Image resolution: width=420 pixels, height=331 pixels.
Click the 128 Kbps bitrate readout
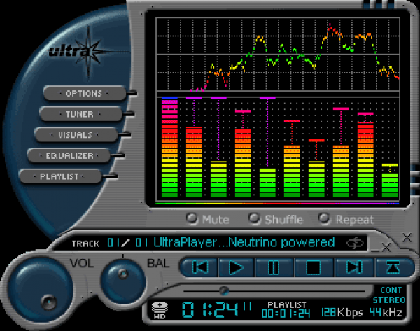(x=342, y=313)
